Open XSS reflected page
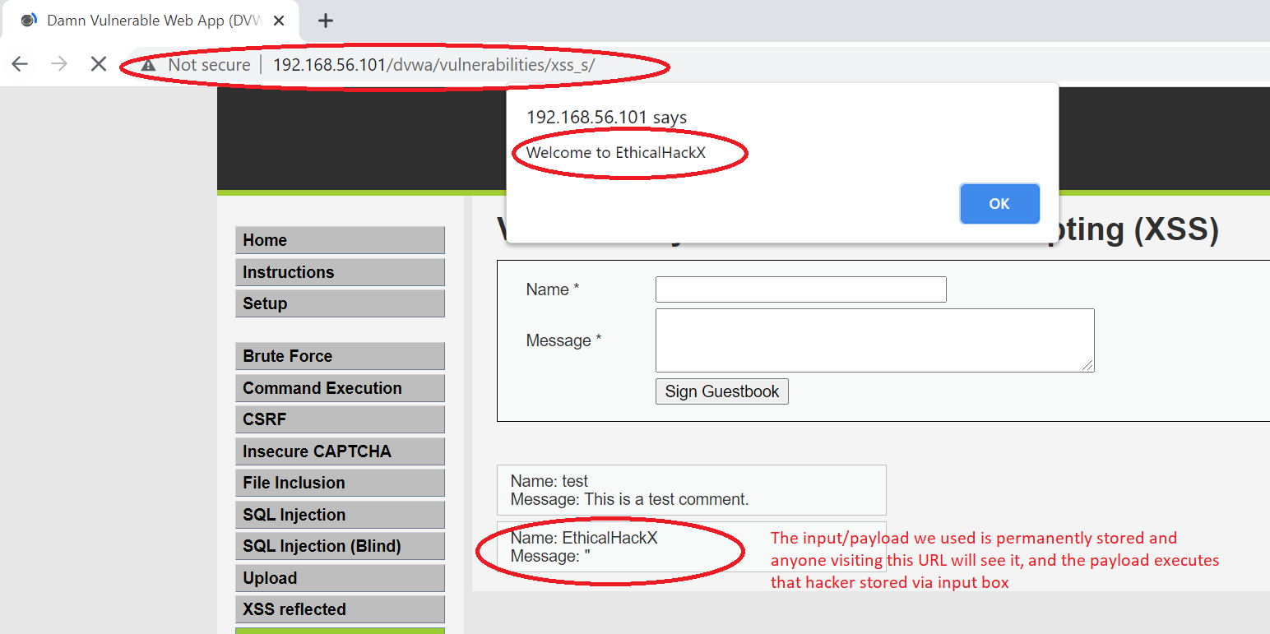 pos(340,609)
